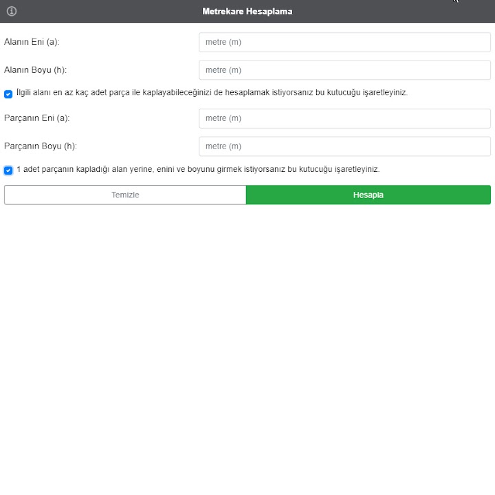Focus the Parçanın Boyu input field
495x495 pixels.
344,146
